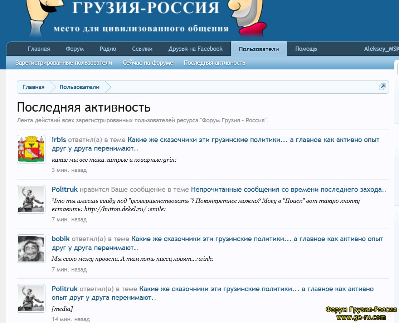Open Зарегистрированные пользователи submenu link

click(64, 63)
